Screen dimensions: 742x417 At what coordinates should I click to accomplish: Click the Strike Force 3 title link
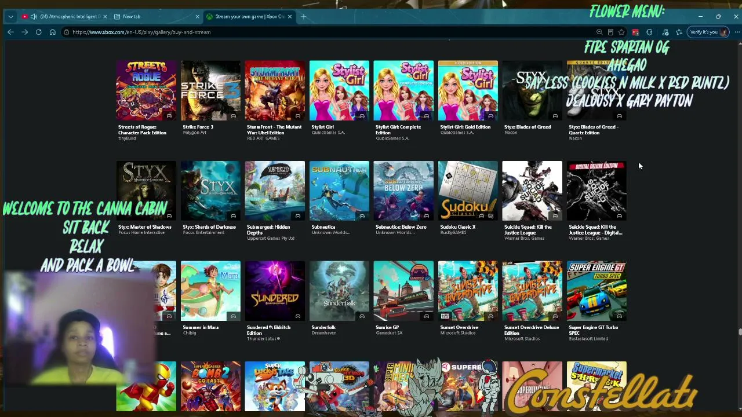point(198,127)
